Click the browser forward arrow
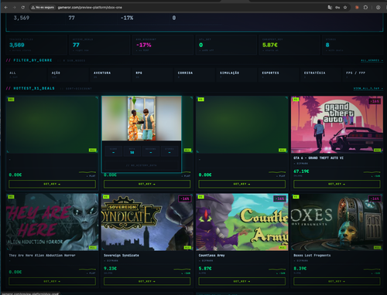 15,8
